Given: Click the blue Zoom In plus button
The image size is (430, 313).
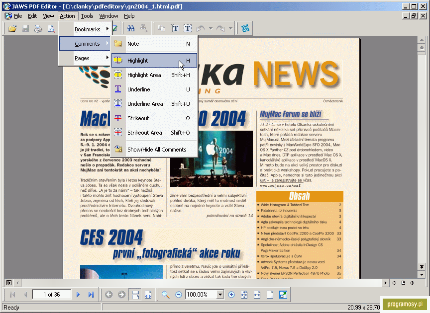Looking at the screenshot, I should point(231,295).
